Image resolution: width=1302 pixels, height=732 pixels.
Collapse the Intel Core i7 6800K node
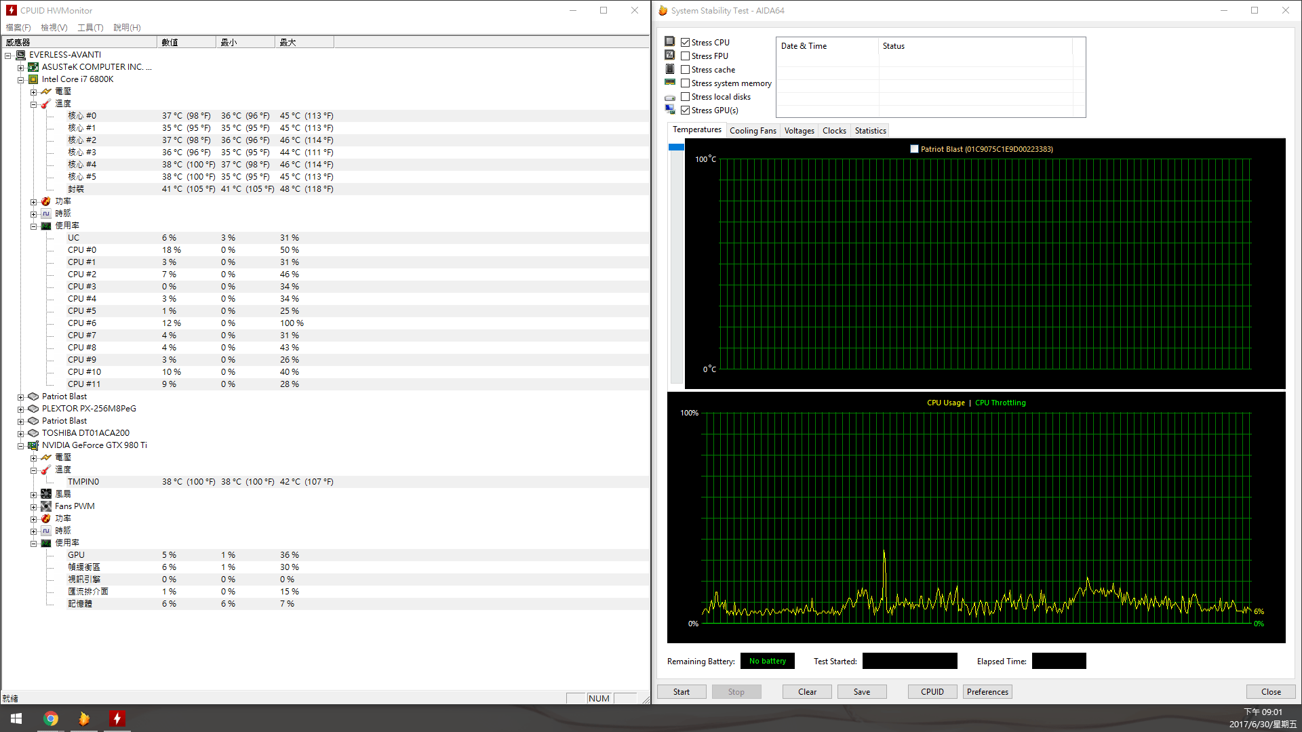pos(21,80)
